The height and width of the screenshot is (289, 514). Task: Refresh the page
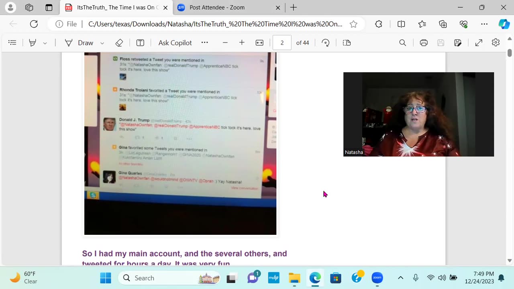(x=34, y=24)
